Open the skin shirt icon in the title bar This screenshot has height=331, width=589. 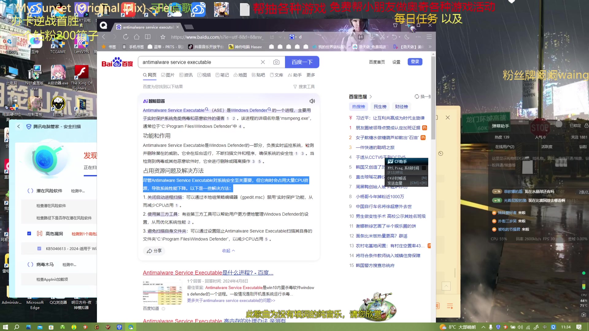395,25
